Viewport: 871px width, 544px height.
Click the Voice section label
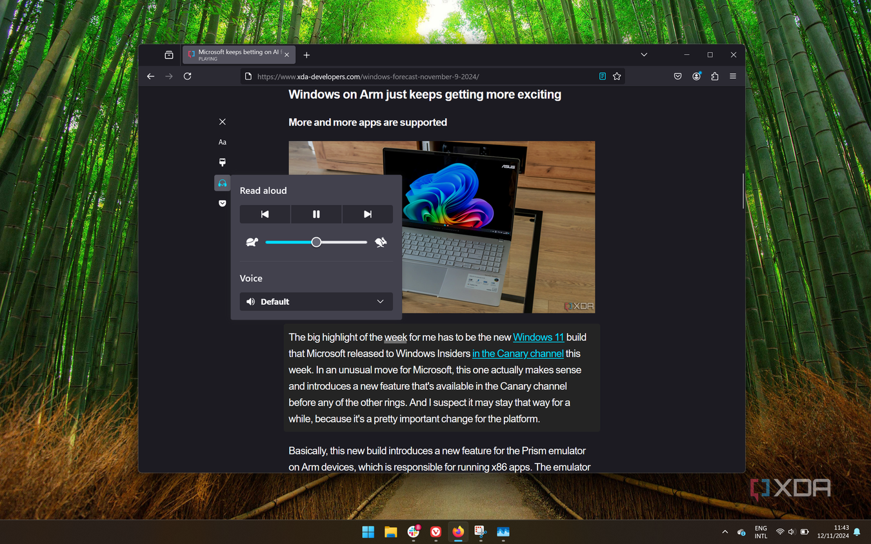pos(251,278)
